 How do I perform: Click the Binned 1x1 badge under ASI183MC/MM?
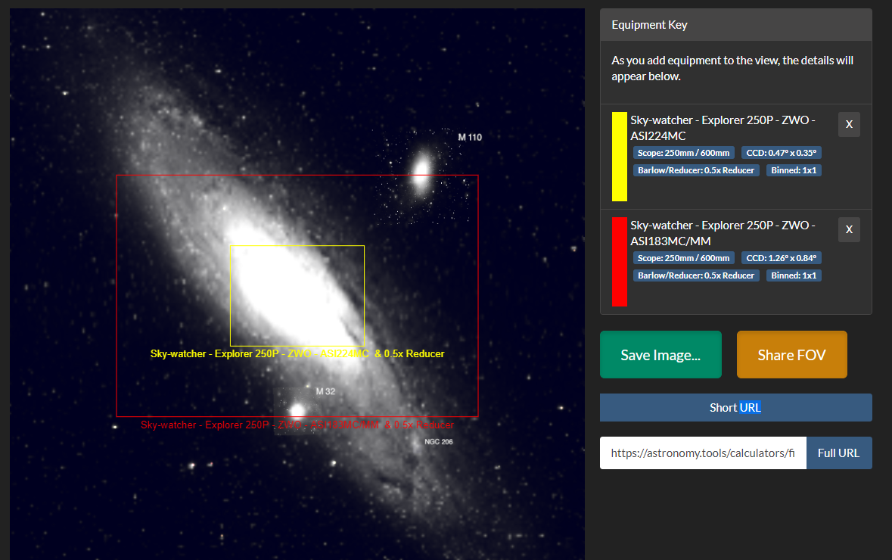click(794, 275)
